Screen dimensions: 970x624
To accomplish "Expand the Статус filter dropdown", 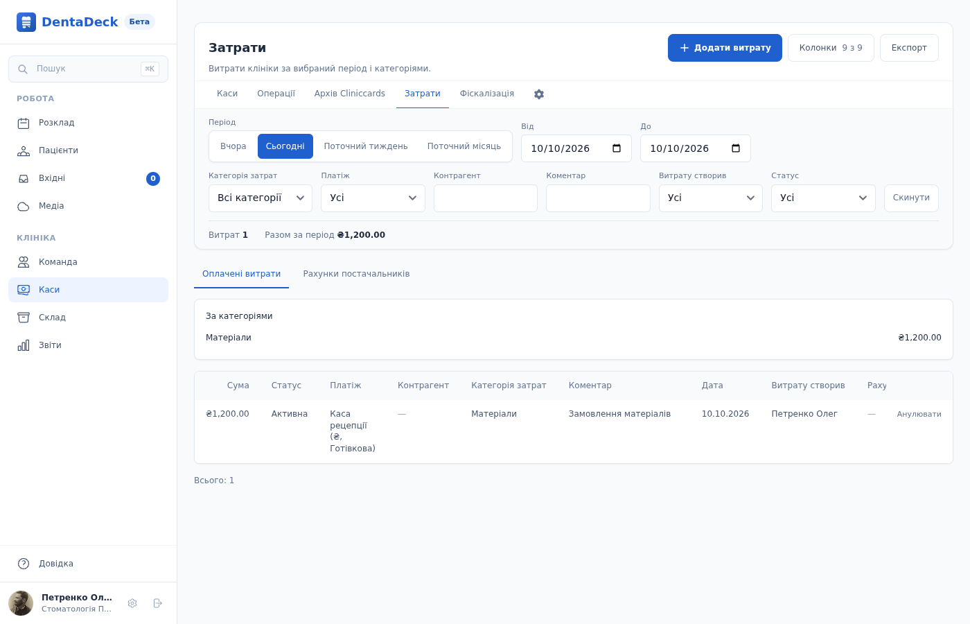I will click(x=823, y=198).
